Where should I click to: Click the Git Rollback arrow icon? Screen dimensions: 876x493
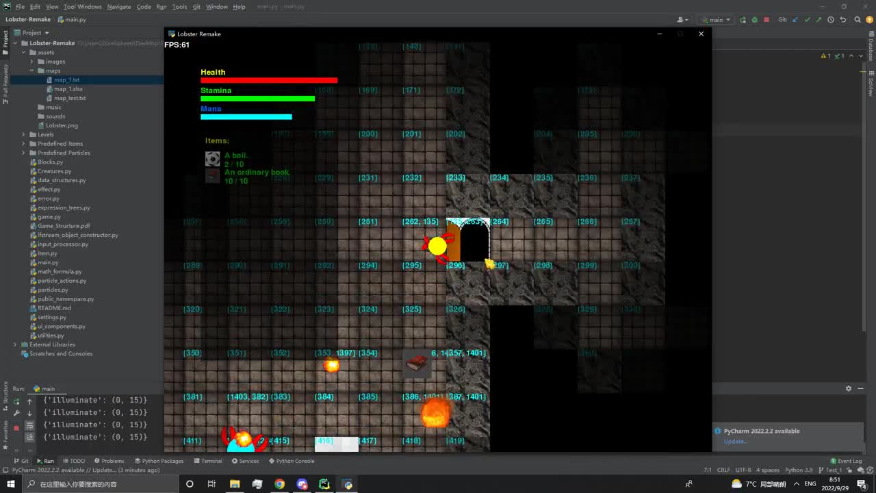843,20
